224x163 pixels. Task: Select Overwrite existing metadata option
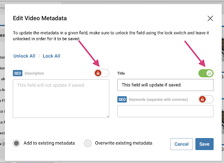tap(87, 143)
